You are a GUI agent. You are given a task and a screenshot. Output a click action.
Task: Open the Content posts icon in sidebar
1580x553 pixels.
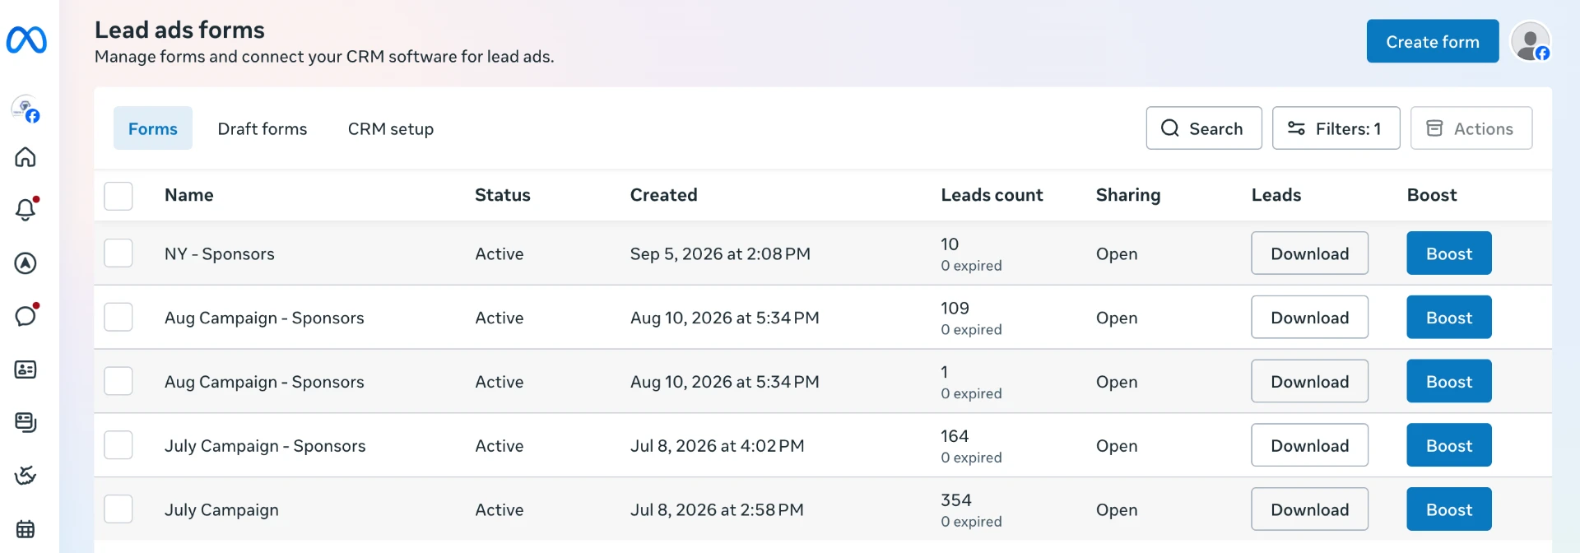click(x=26, y=422)
